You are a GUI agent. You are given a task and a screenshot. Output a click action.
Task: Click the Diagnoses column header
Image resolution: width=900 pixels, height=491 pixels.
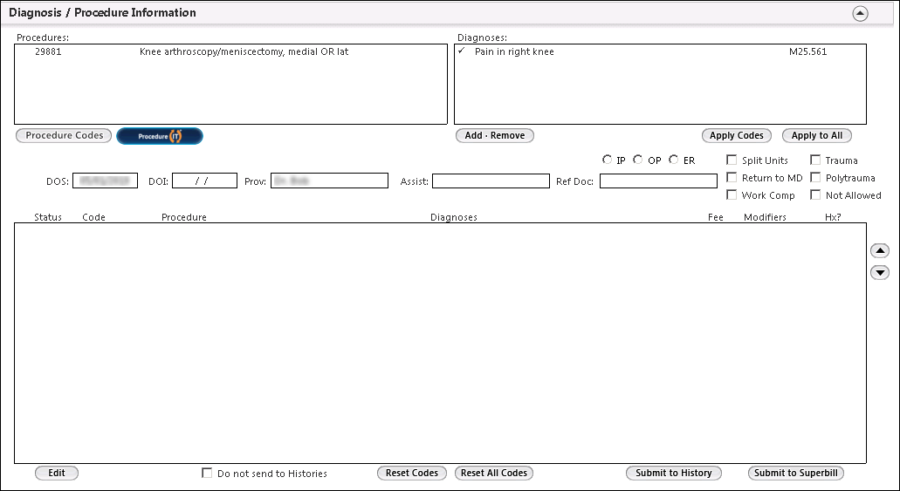[454, 217]
